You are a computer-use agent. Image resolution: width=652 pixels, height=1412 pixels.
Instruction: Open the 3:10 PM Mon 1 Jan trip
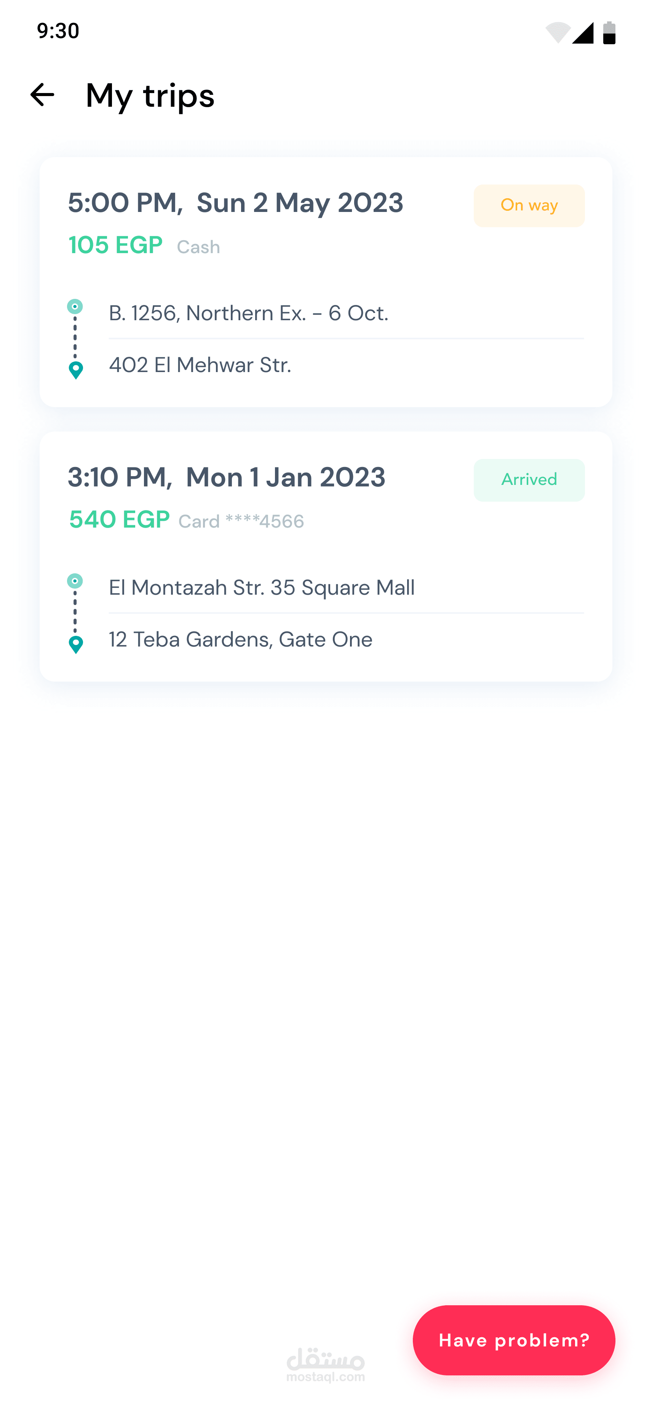pyautogui.click(x=326, y=556)
